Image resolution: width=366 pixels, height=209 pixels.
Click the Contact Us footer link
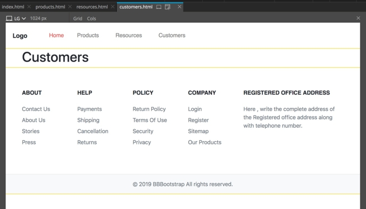36,109
